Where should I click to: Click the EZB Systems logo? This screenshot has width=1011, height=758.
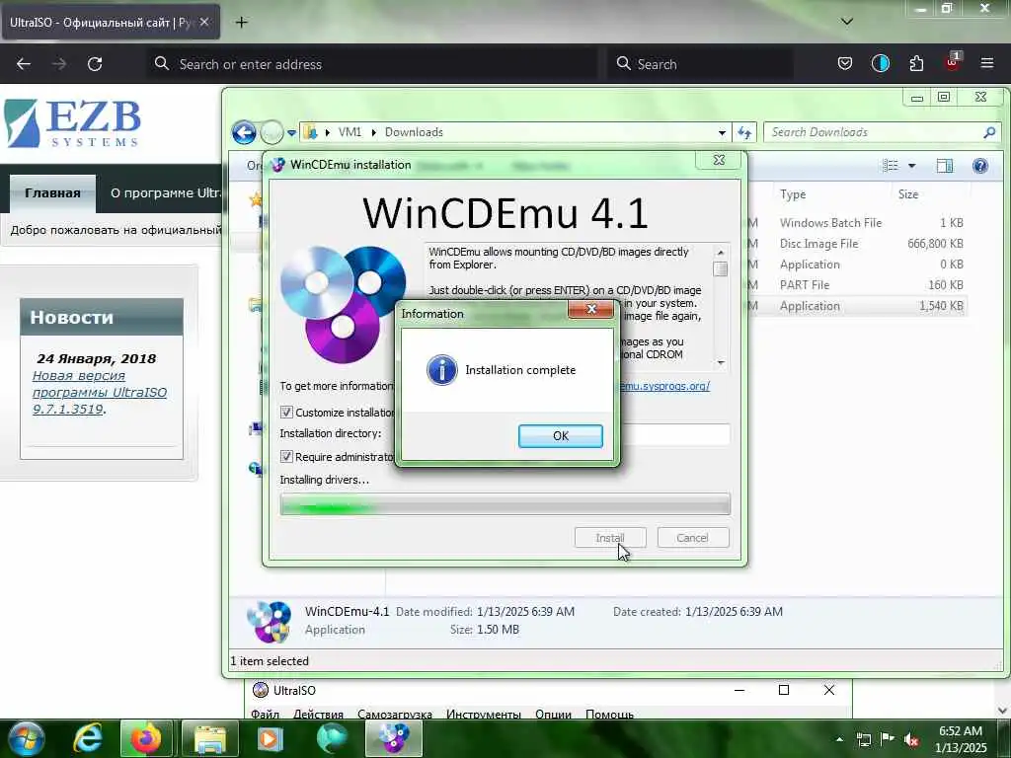[72, 123]
